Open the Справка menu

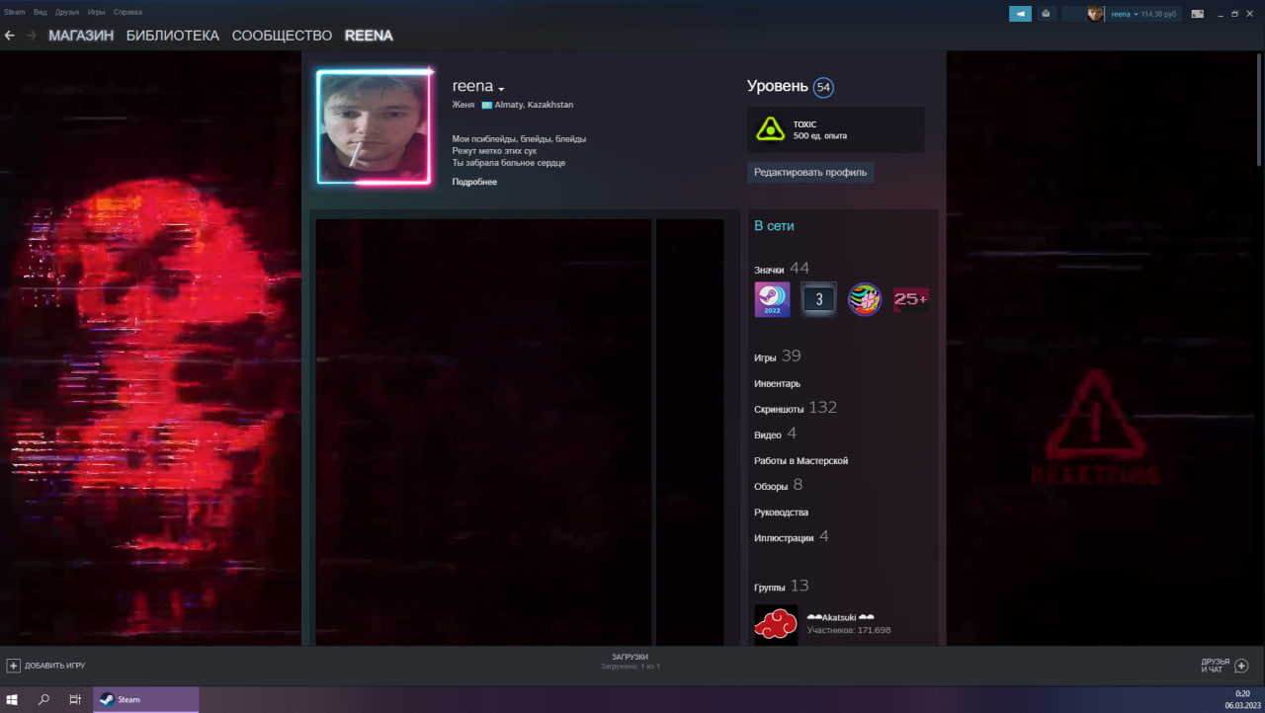tap(127, 12)
